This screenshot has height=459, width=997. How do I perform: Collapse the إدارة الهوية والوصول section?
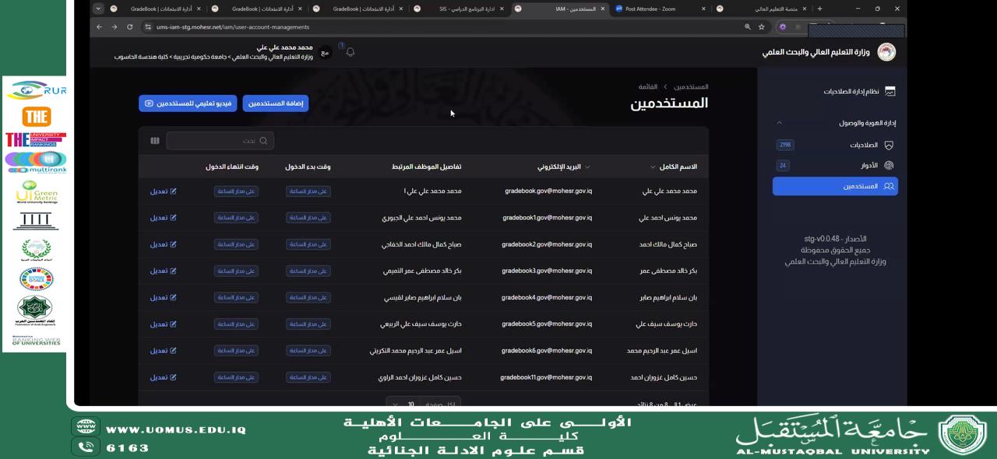tap(779, 123)
